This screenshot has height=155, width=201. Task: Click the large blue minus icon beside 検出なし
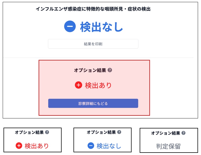click(70, 27)
